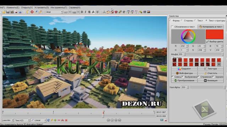Click the highlighted A text icon

pos(93,12)
